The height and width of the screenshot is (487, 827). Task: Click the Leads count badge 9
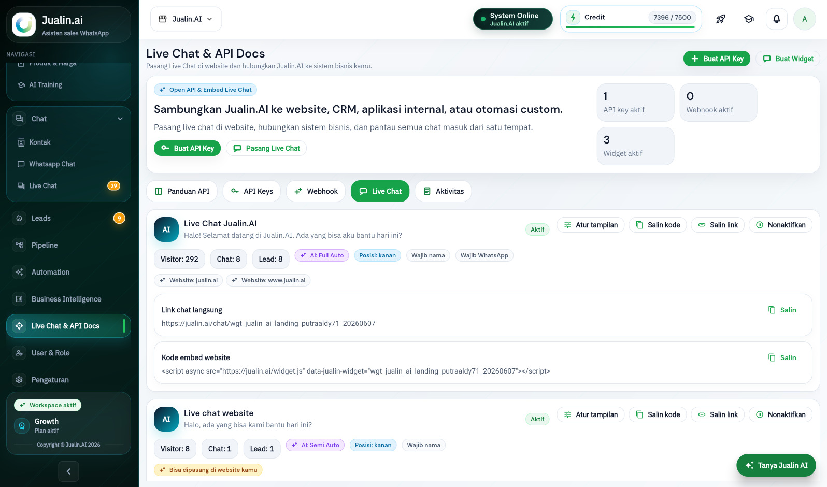pyautogui.click(x=119, y=218)
